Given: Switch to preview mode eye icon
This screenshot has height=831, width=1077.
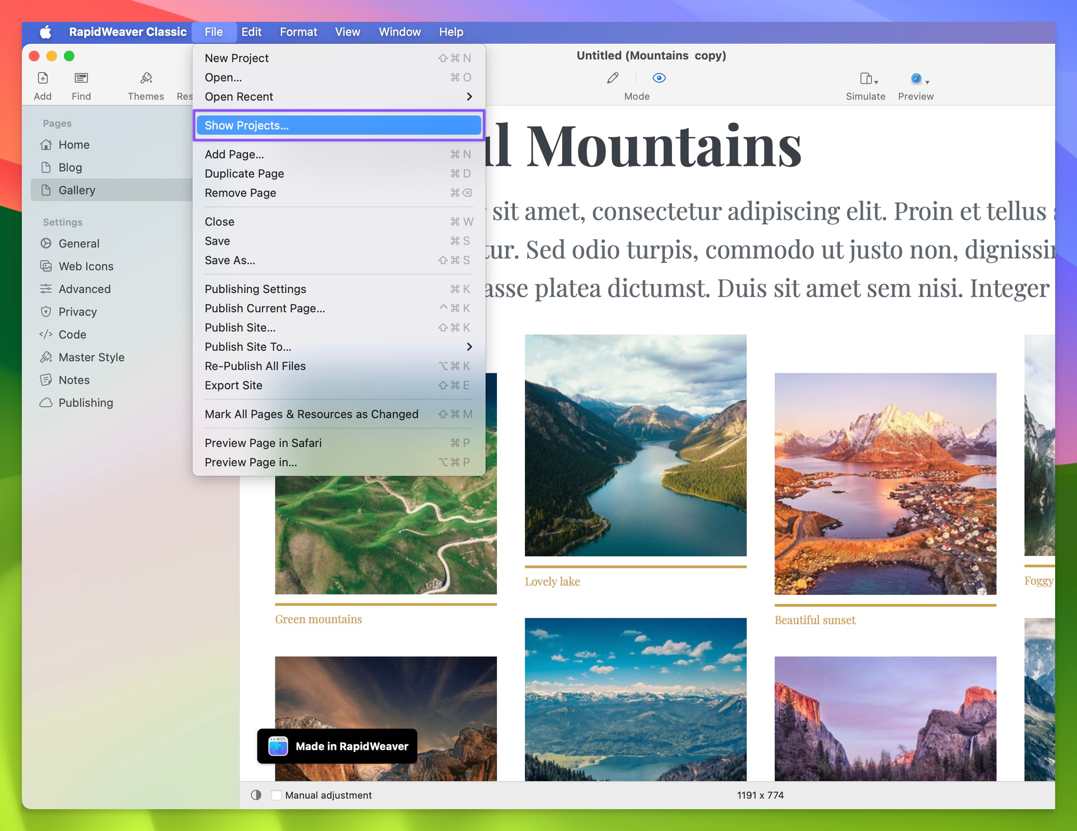Looking at the screenshot, I should click(659, 78).
